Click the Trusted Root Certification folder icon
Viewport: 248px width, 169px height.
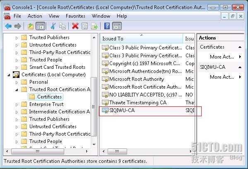tap(24, 89)
